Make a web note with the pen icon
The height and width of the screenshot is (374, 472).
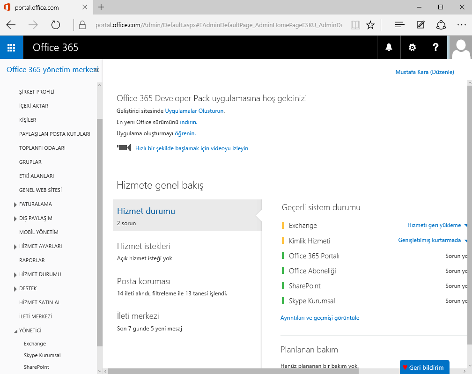click(420, 25)
